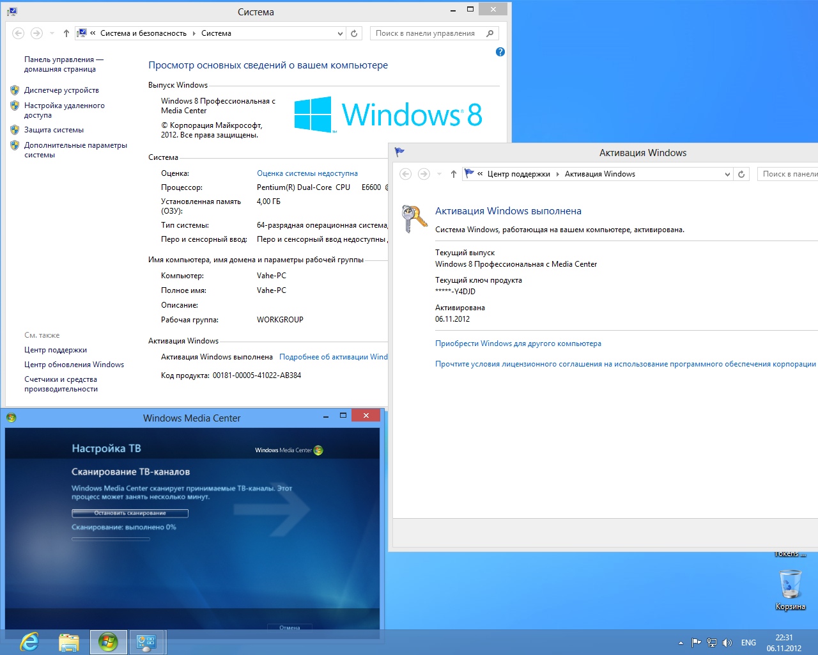The height and width of the screenshot is (655, 818).
Task: Click shield icon beside Диспетчер устройств
Action: click(x=15, y=90)
